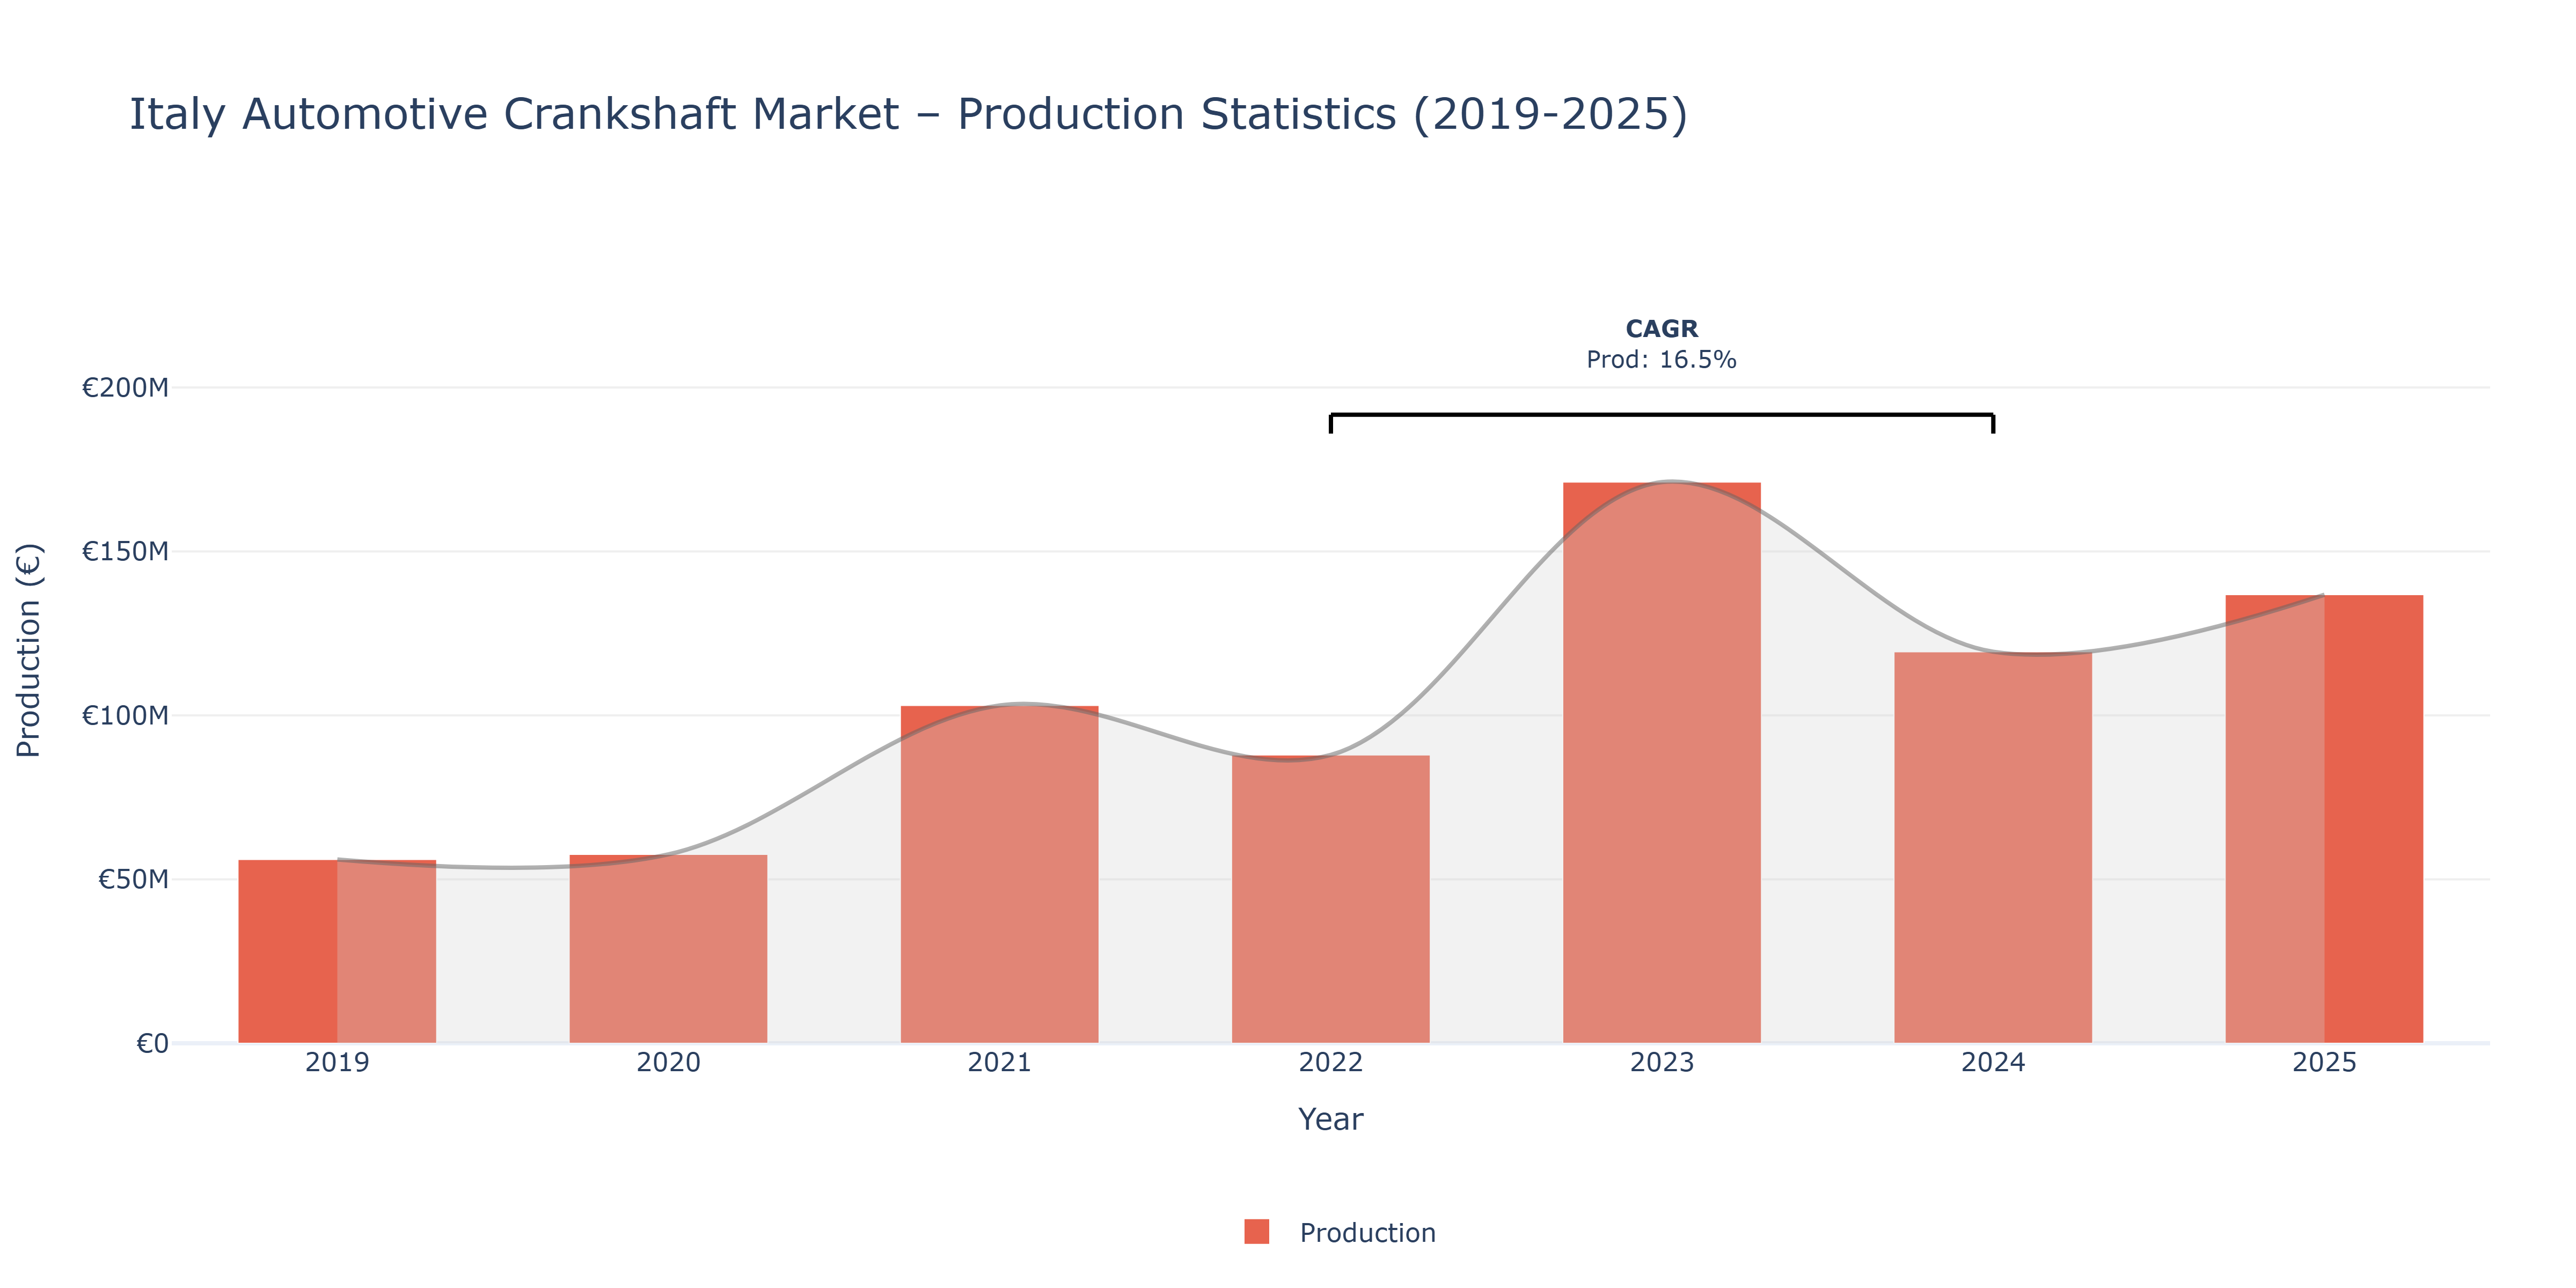Select the 2020 production bar

pos(668,949)
